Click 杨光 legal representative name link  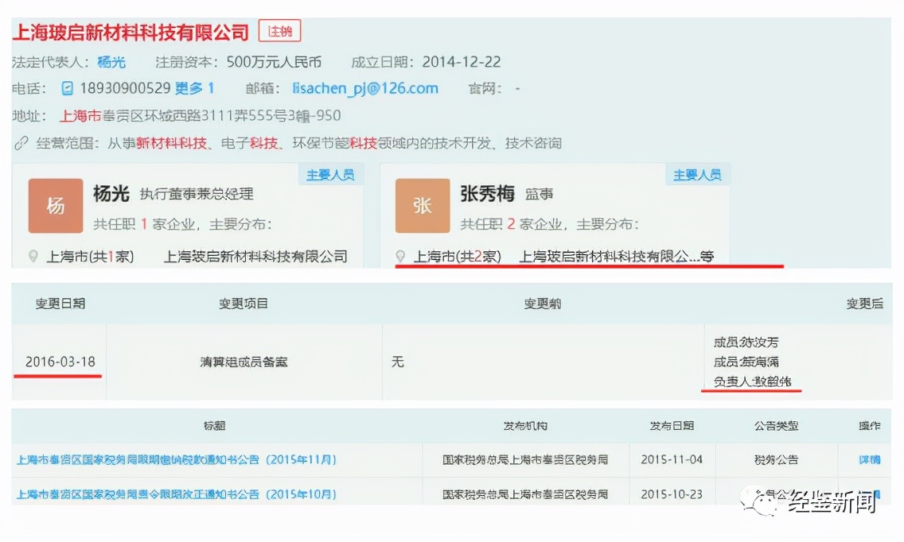[112, 62]
